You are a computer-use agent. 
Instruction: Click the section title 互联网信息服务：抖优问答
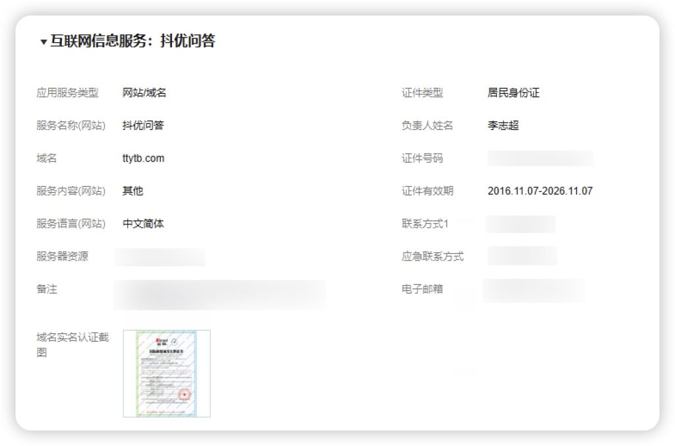tap(132, 42)
